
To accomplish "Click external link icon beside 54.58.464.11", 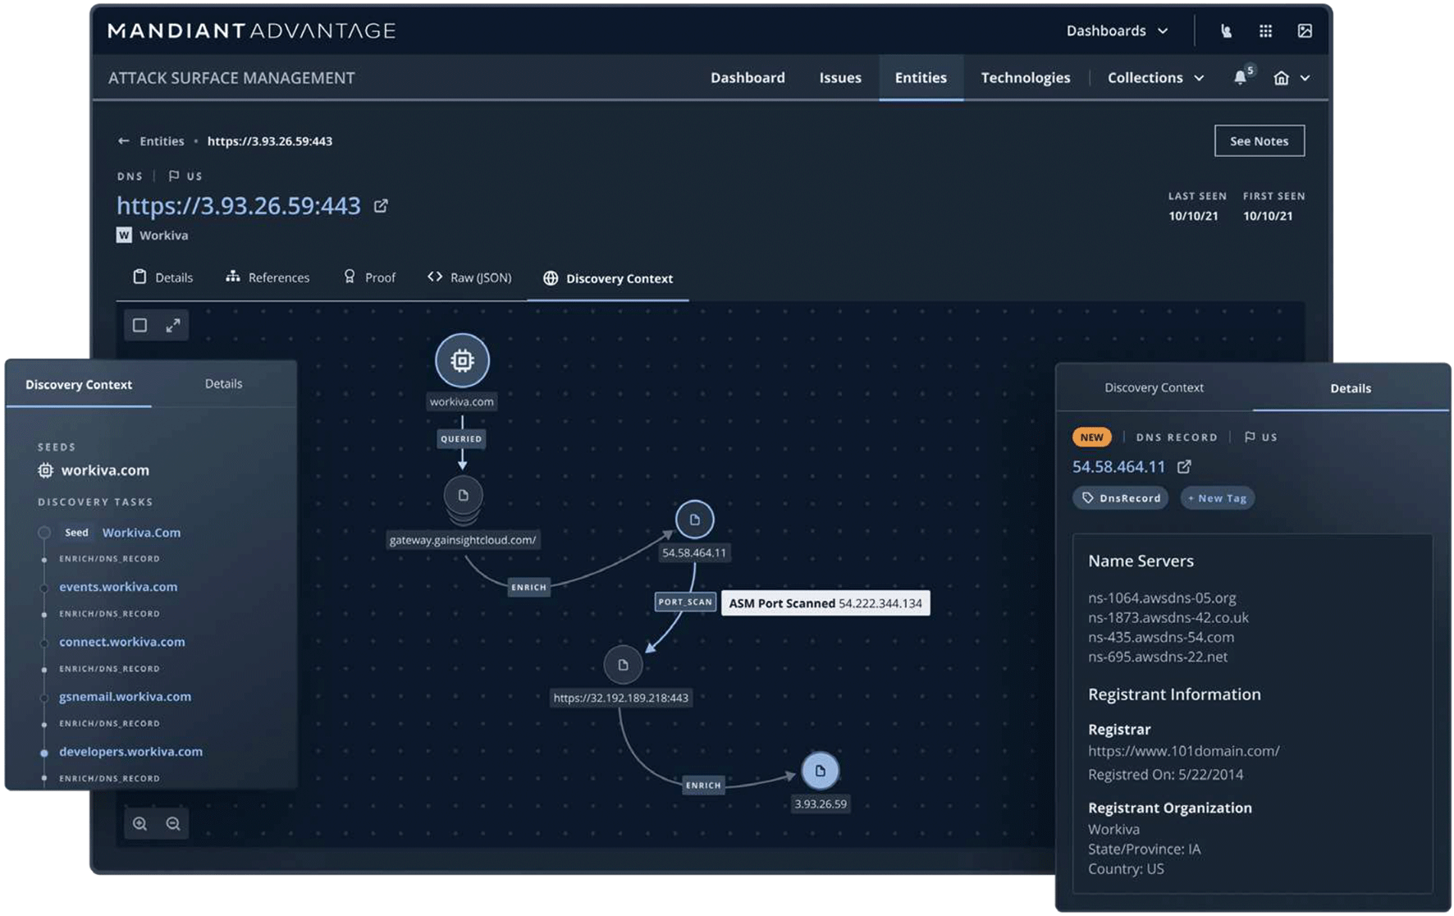I will 1184,467.
